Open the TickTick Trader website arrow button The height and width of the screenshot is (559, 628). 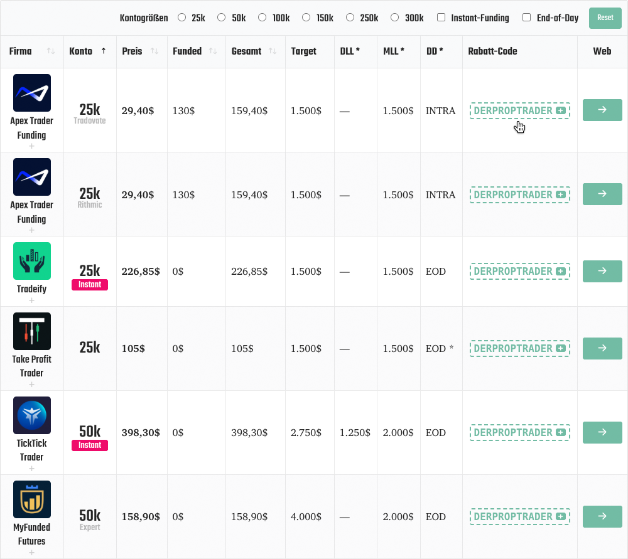pyautogui.click(x=602, y=432)
